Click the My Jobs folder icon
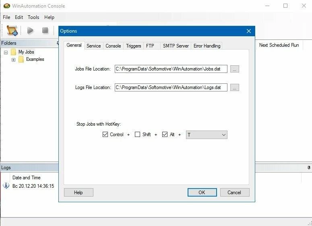312x226 pixels. 14,52
